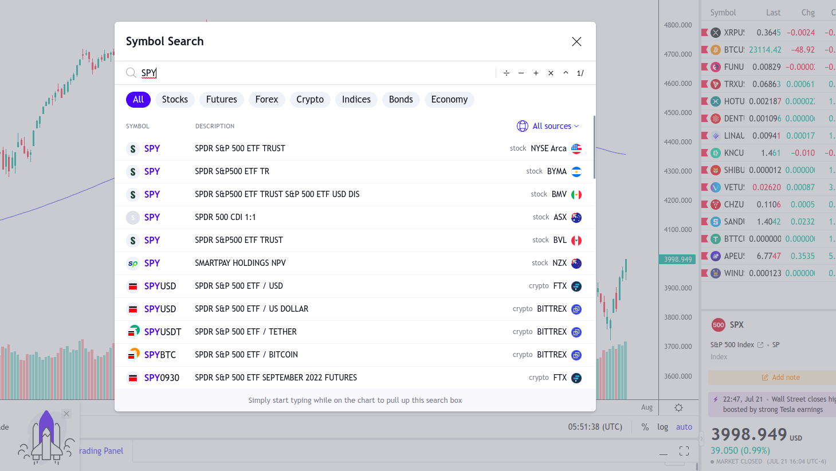
Task: Open the All sources dropdown
Action: click(548, 126)
